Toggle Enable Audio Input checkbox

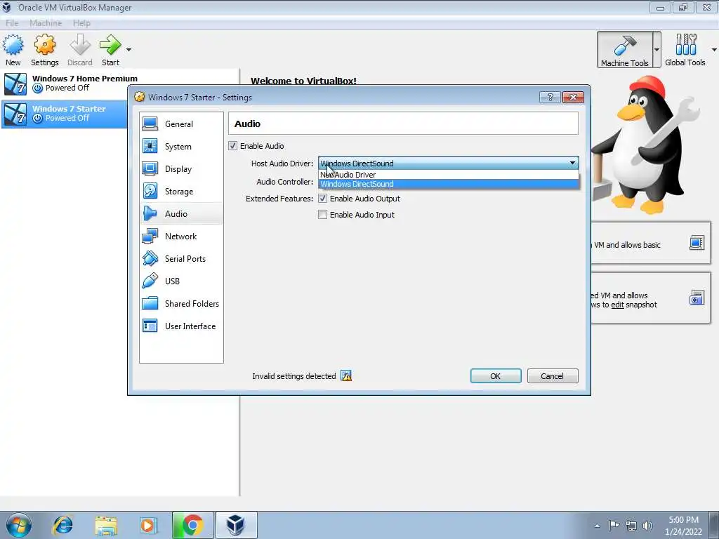pos(323,215)
